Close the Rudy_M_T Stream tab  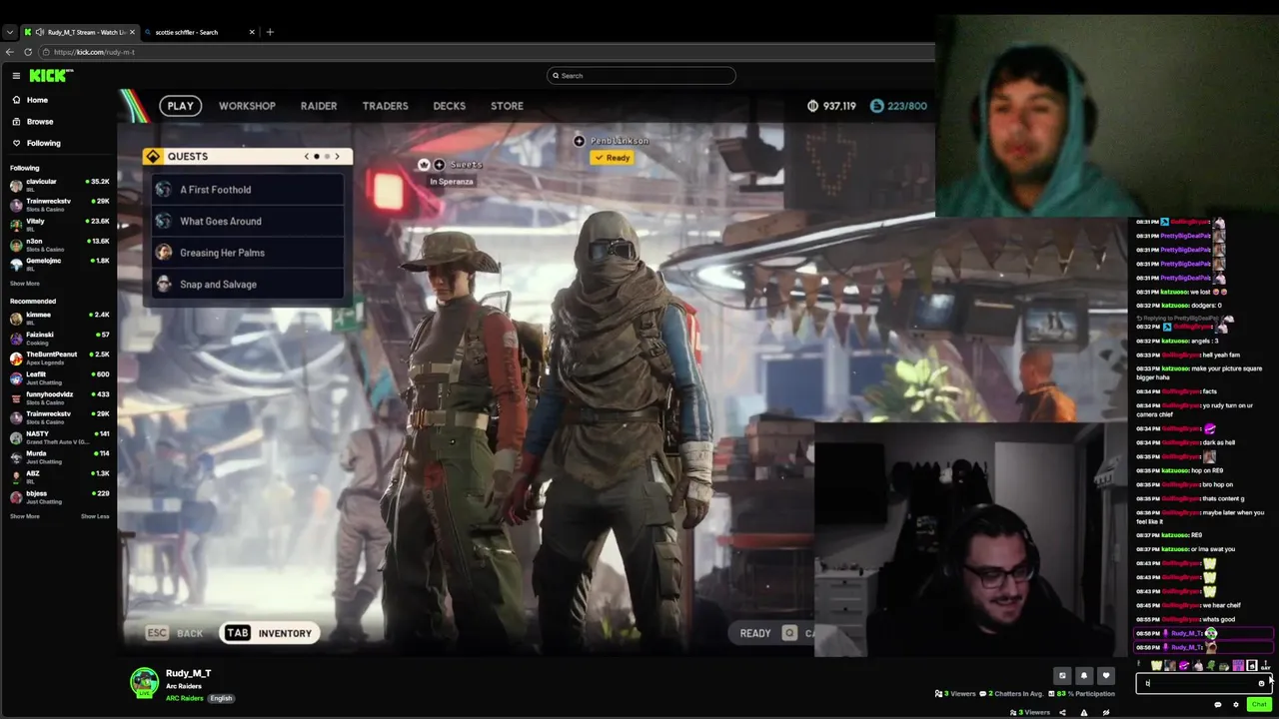[x=132, y=32]
